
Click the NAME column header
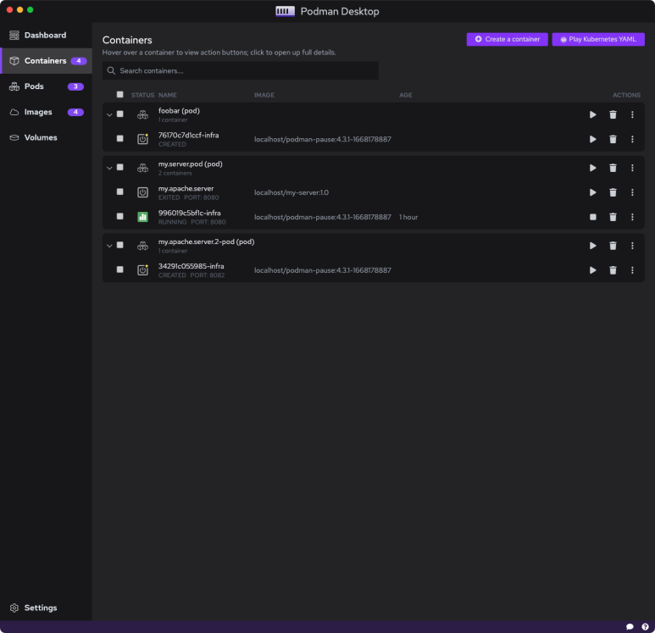tap(167, 95)
